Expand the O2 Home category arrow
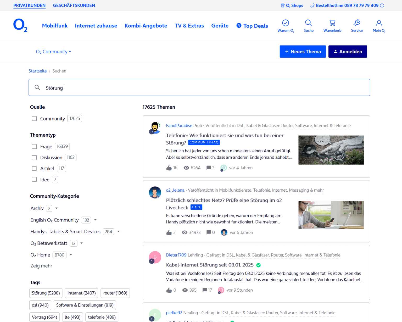 pyautogui.click(x=71, y=255)
